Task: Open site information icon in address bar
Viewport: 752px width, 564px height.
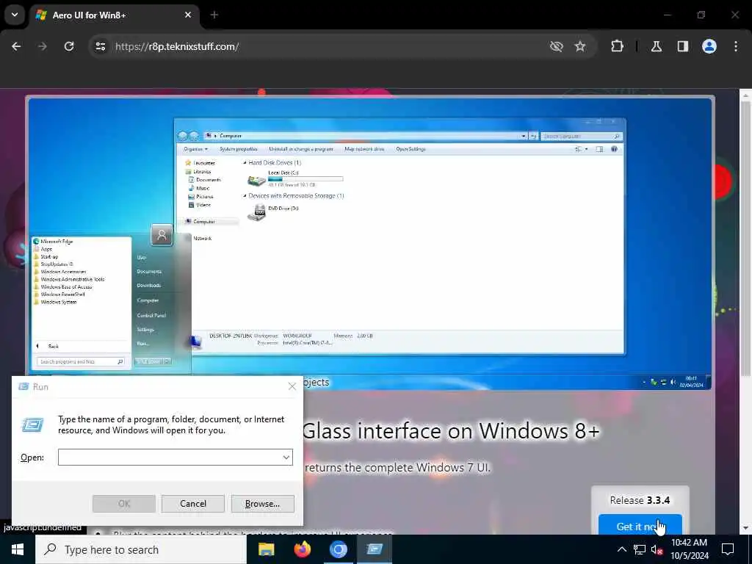Action: click(x=100, y=46)
